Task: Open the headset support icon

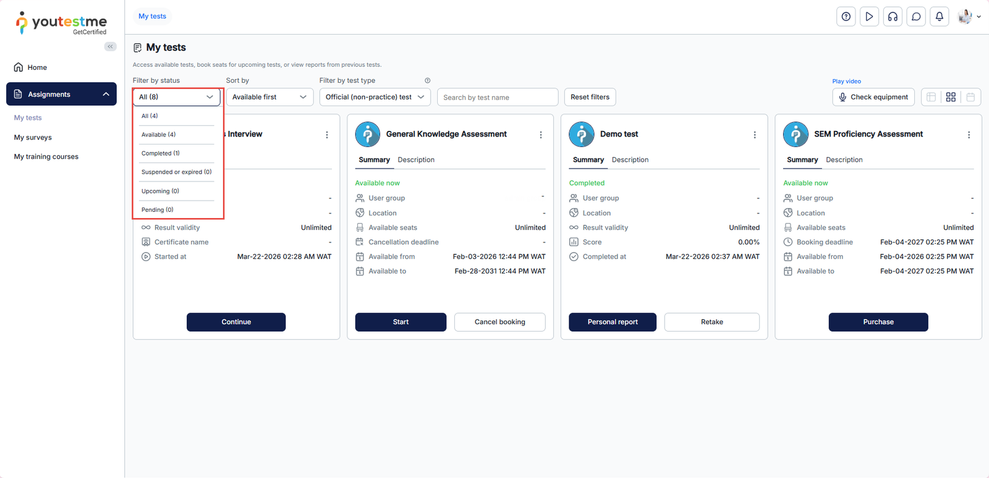Action: [893, 17]
